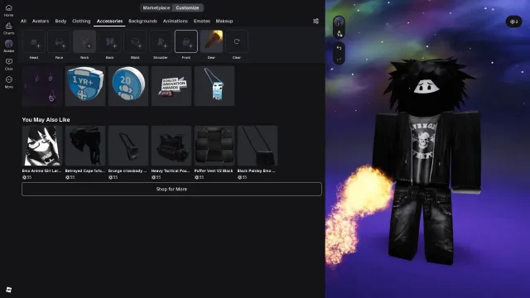Open the Charts sidebar icon
Viewport: 530px width, 298px height.
(x=9, y=28)
